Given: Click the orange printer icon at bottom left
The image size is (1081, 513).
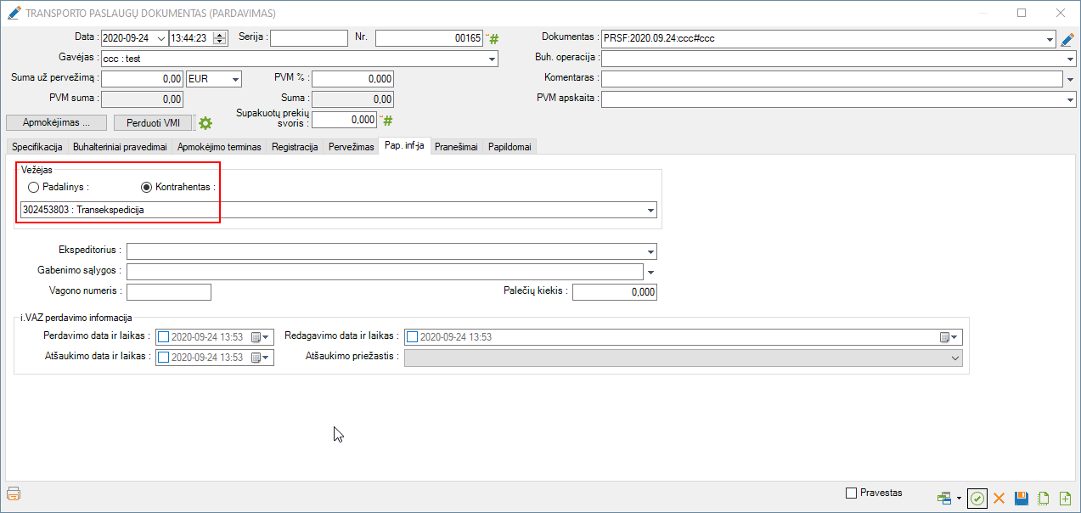Looking at the screenshot, I should (x=13, y=493).
